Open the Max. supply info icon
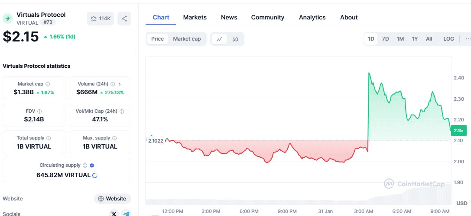The image size is (471, 216). pyautogui.click(x=114, y=138)
